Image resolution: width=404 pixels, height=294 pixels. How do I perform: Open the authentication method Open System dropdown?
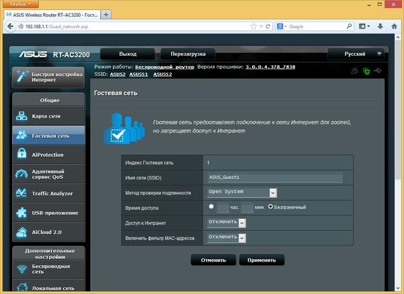click(x=242, y=192)
